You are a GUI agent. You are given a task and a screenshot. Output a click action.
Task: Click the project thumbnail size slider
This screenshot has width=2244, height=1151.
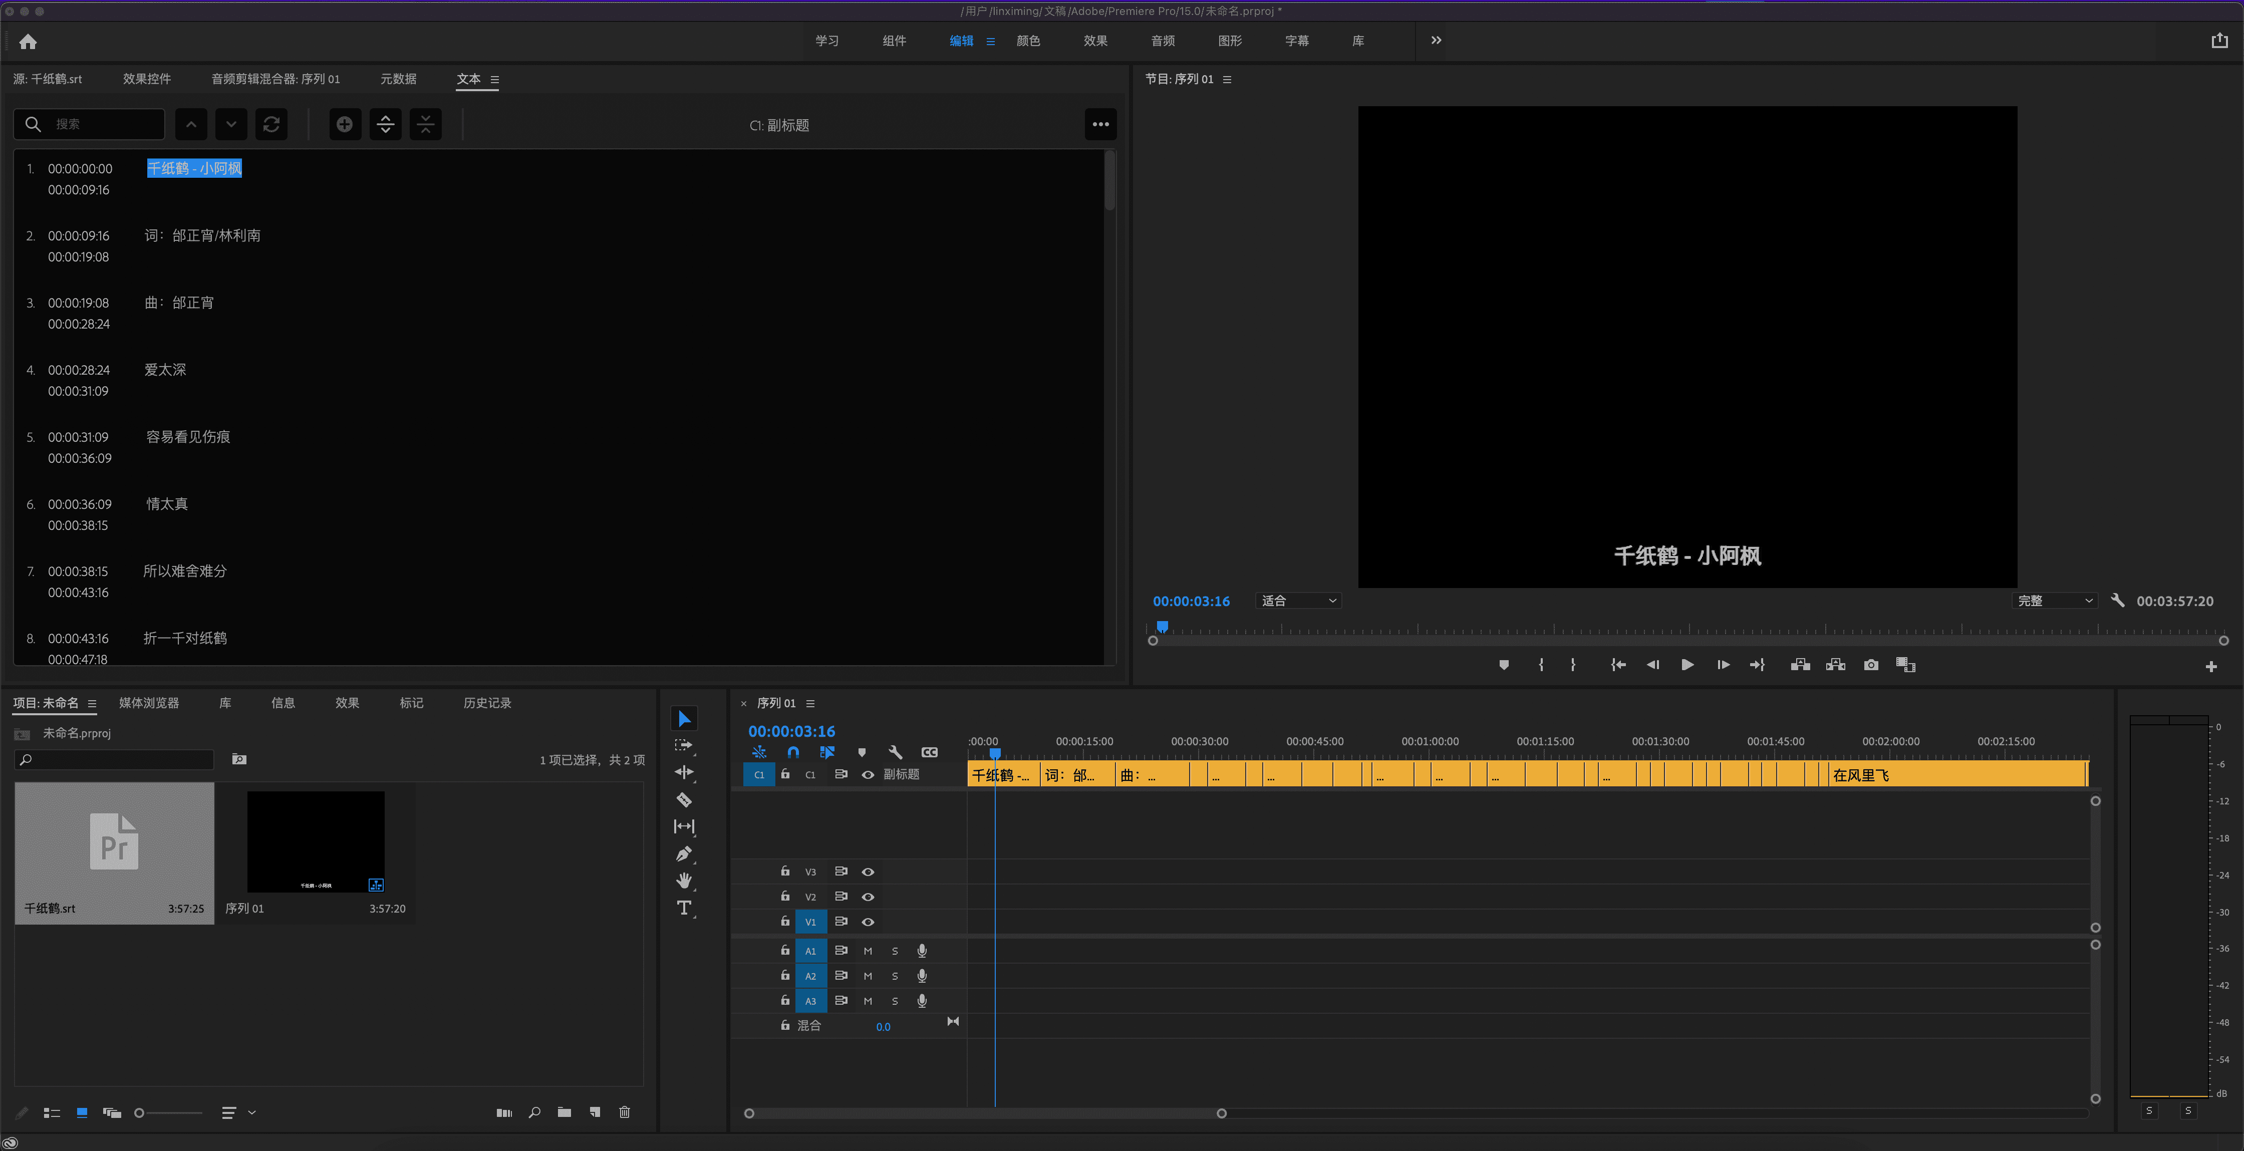169,1112
